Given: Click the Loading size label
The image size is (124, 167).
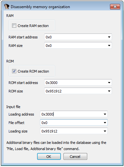Looking at the screenshot, I should (x=18, y=131).
